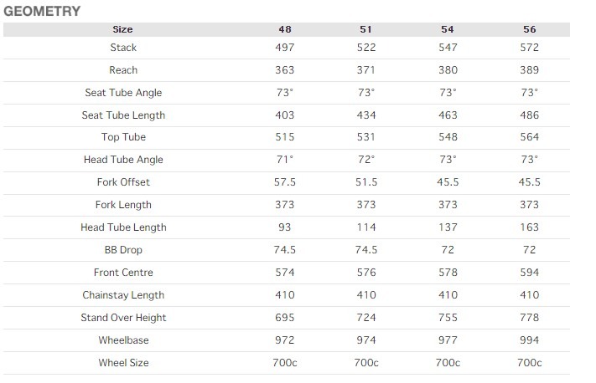Image resolution: width=596 pixels, height=383 pixels.
Task: Select the Size header cell
Action: (x=122, y=29)
